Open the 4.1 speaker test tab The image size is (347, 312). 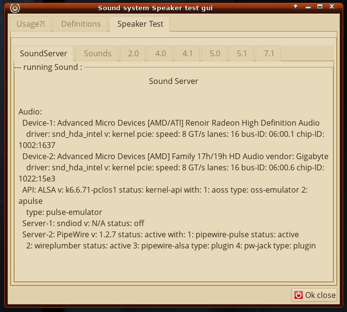point(187,54)
